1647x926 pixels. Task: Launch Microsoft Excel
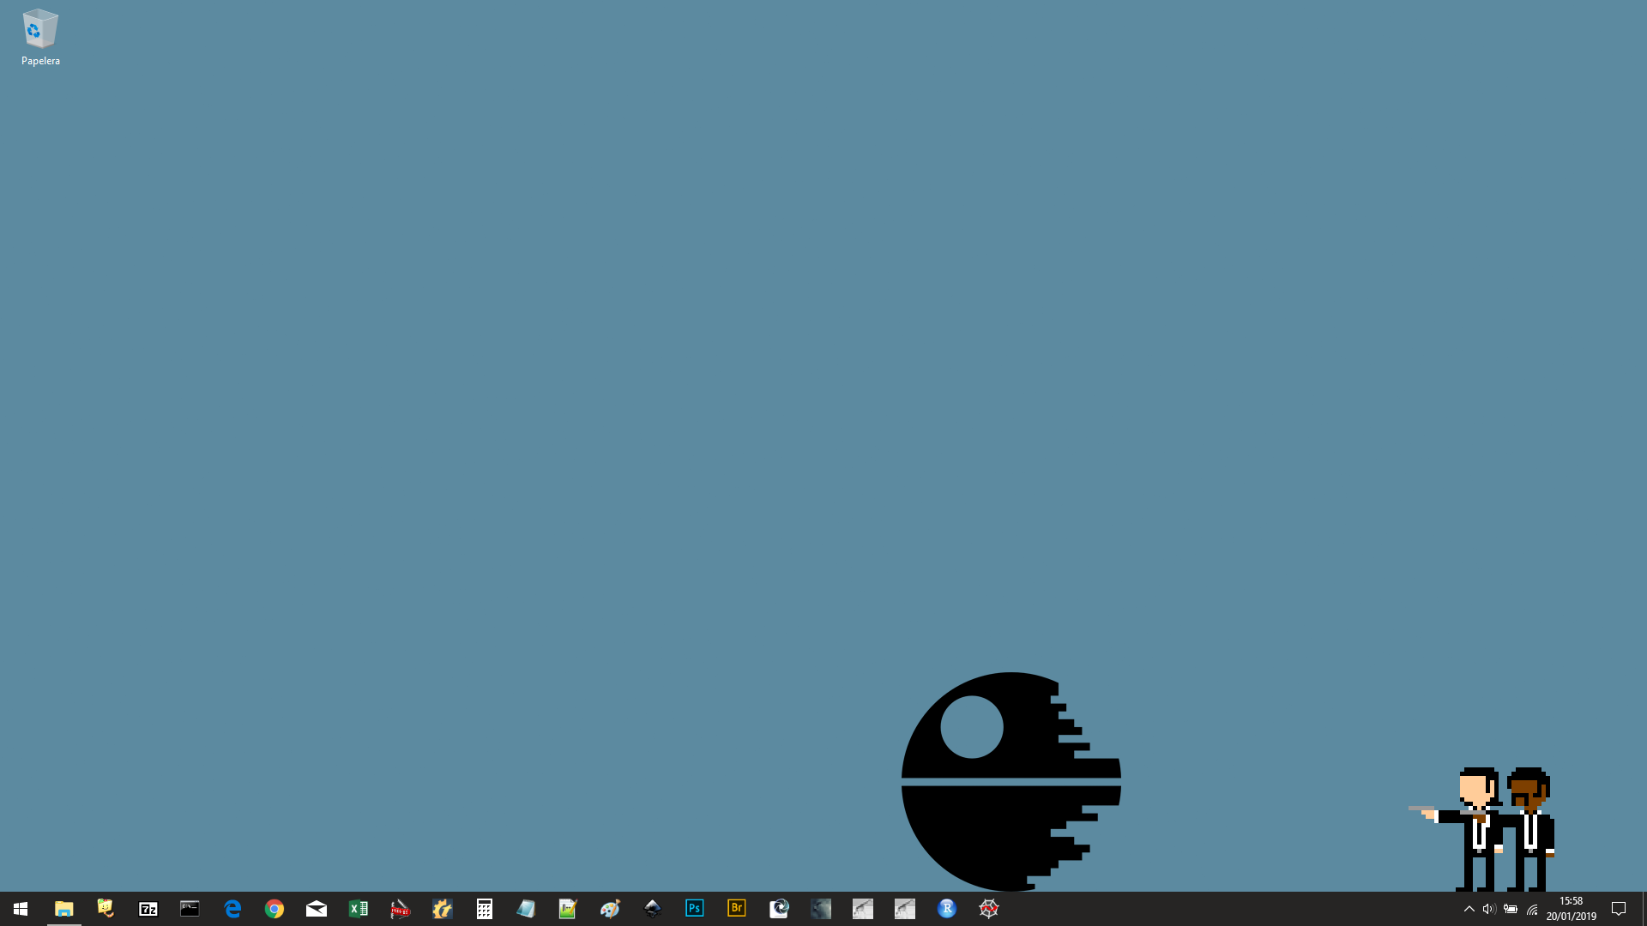pyautogui.click(x=358, y=909)
